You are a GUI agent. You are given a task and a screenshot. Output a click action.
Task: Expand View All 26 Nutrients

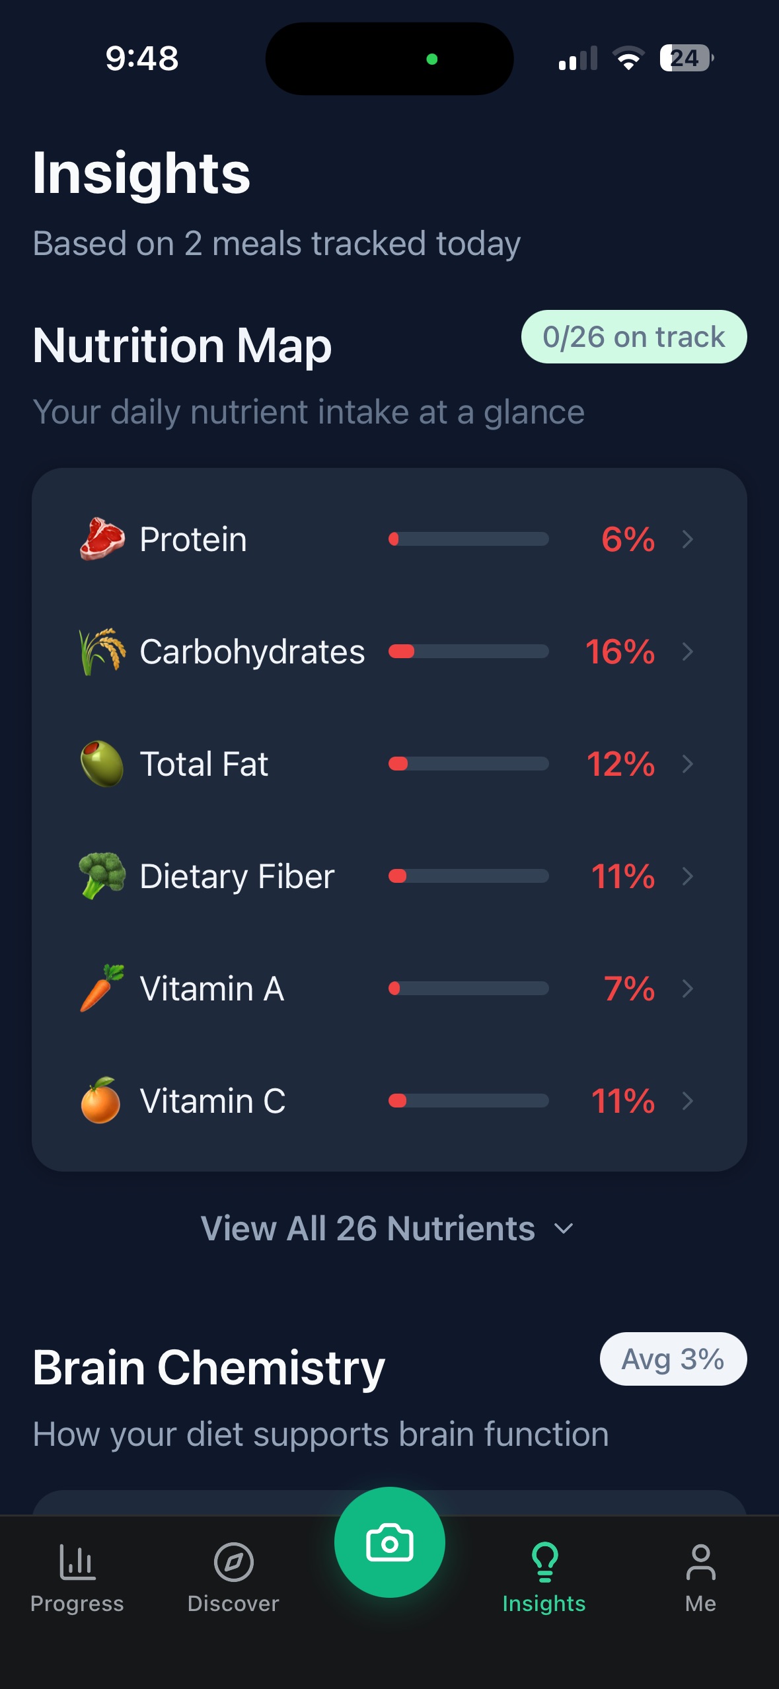point(388,1228)
